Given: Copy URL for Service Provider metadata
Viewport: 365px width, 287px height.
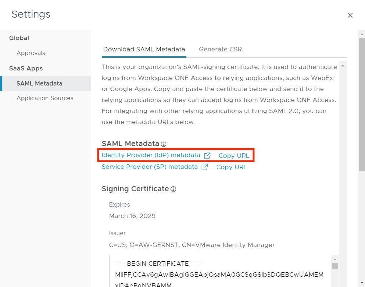Looking at the screenshot, I should point(232,167).
